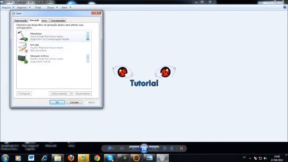Select the 'Entrada' device name text
The height and width of the screenshot is (162, 288).
pos(35,45)
